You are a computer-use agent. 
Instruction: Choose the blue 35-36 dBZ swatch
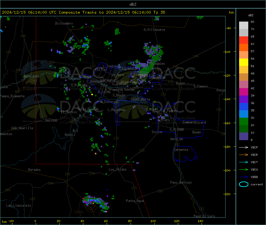click(x=244, y=107)
